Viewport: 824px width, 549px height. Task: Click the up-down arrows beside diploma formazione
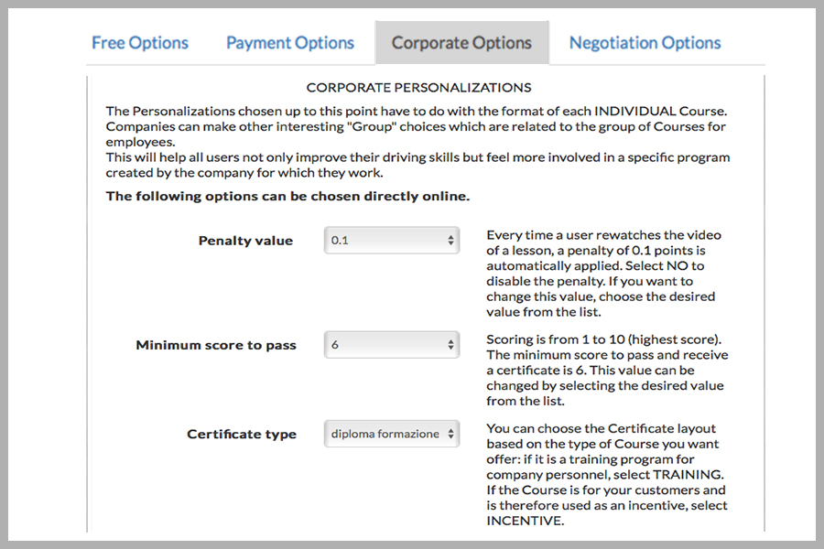click(x=450, y=434)
